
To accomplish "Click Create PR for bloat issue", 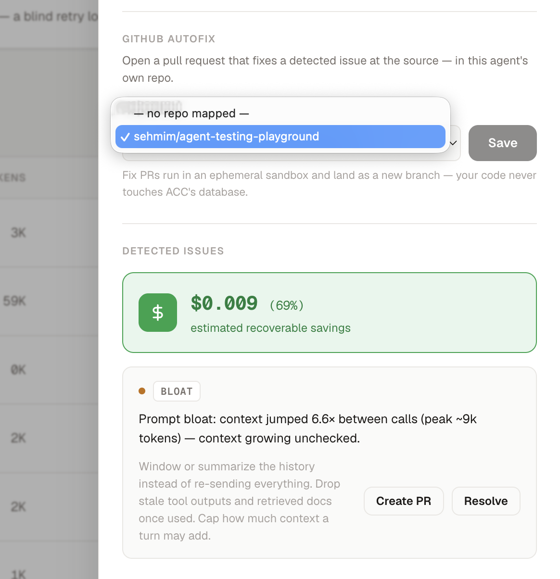I will pos(404,501).
